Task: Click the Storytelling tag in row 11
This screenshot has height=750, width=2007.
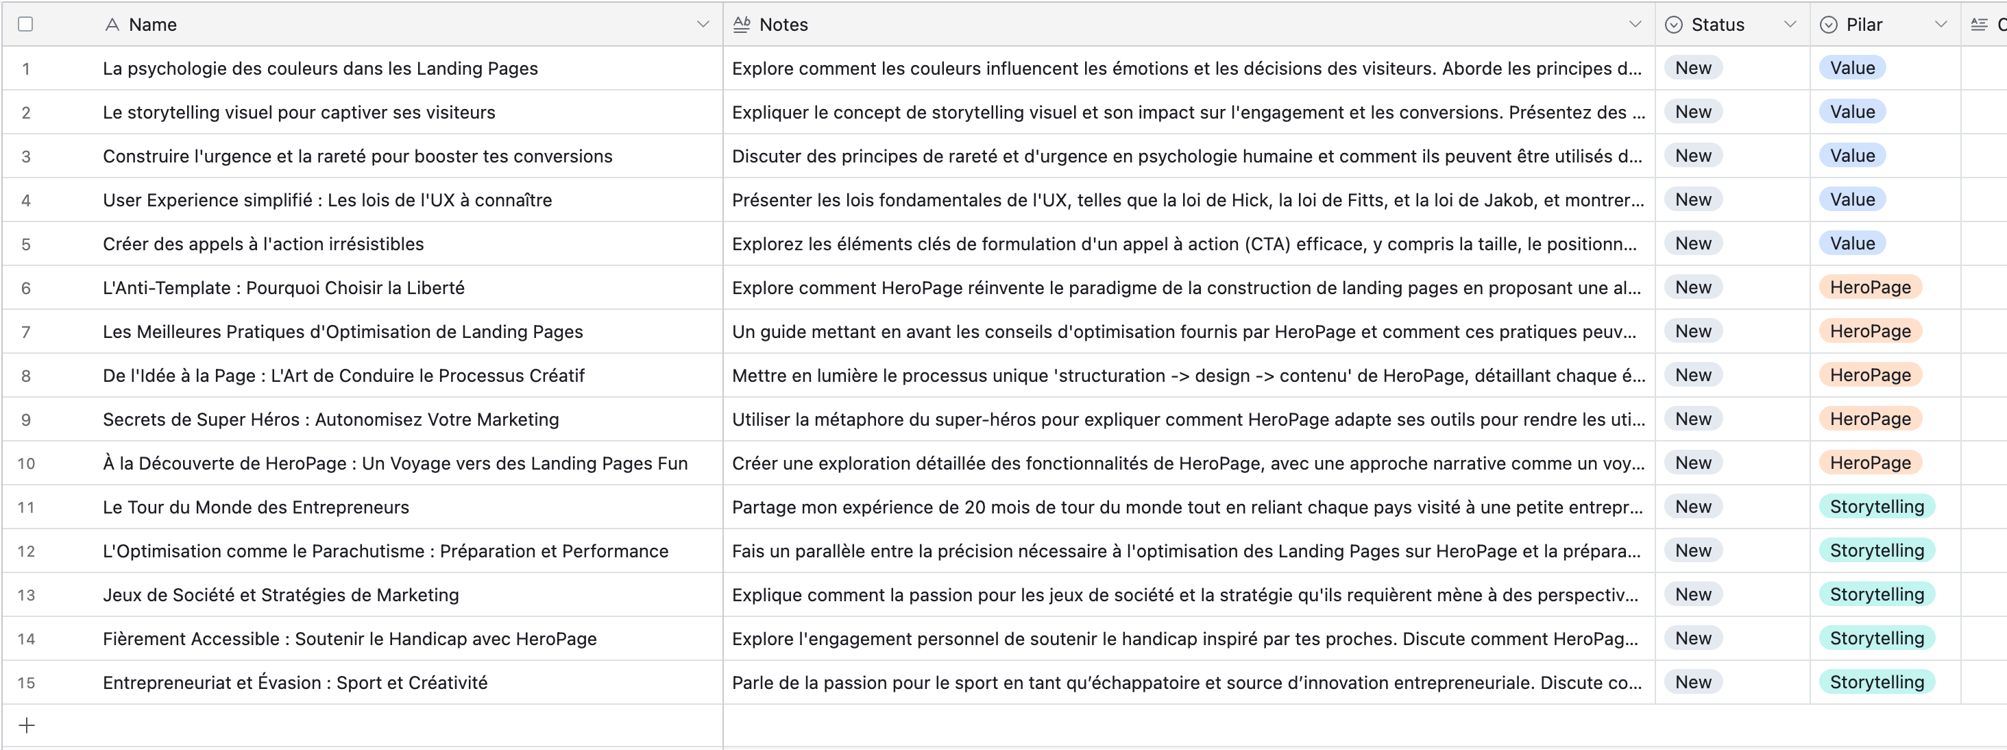Action: point(1876,507)
